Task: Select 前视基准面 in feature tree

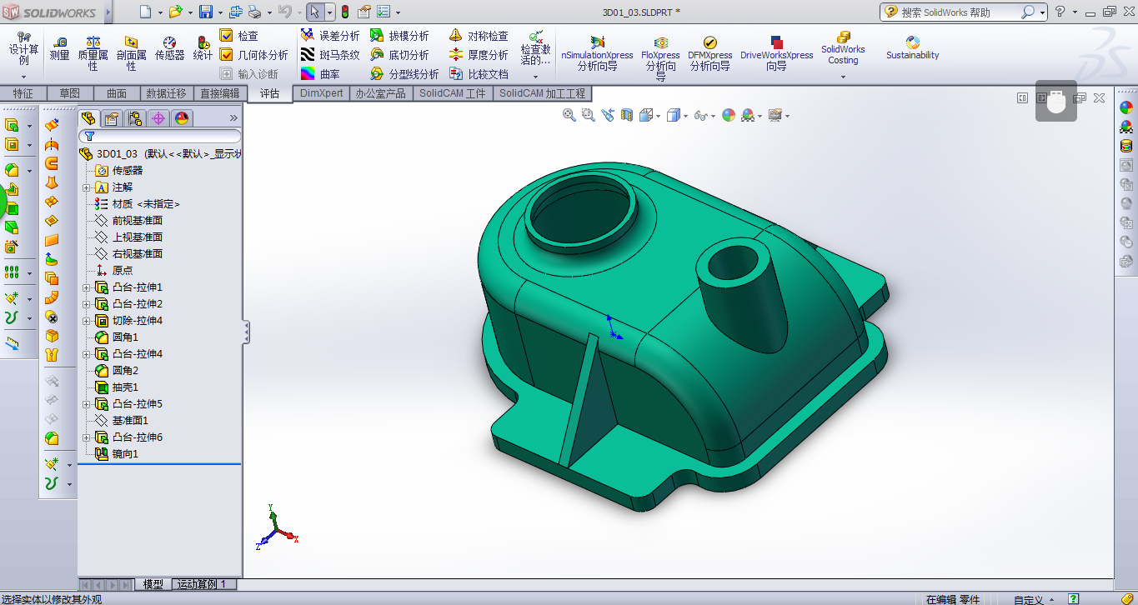Action: point(128,221)
